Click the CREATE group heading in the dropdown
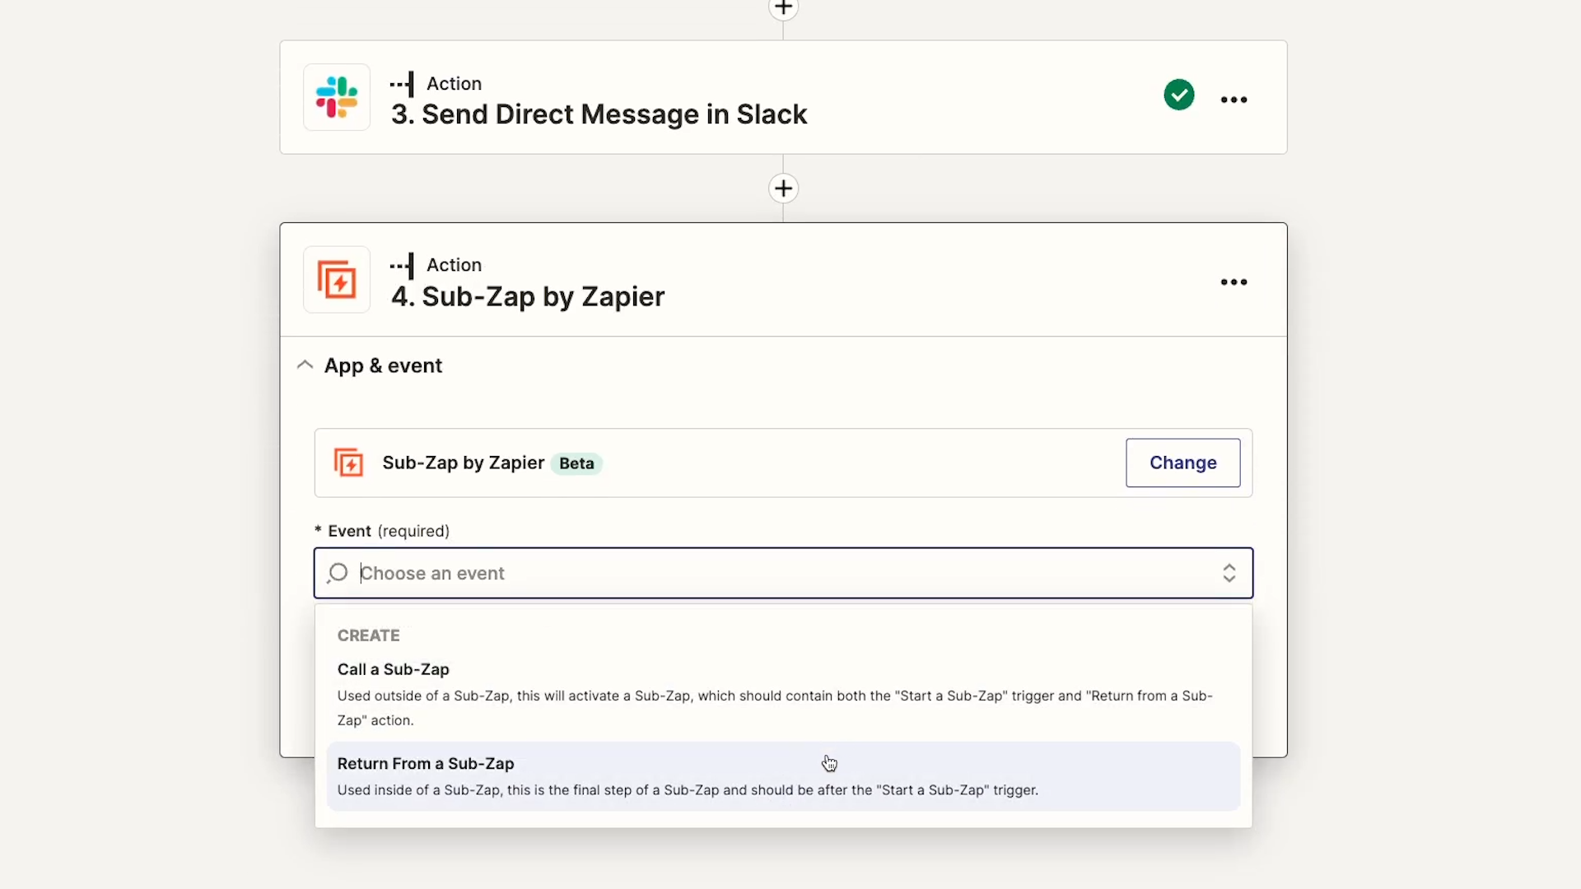 [368, 635]
